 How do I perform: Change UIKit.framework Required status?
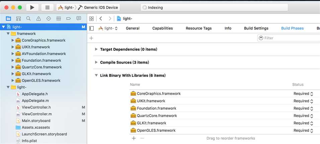pos(303,101)
